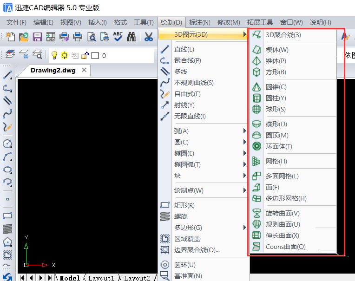Select the Point tool in left toolbar
Viewport: 355px width, 281px height.
(x=7, y=199)
